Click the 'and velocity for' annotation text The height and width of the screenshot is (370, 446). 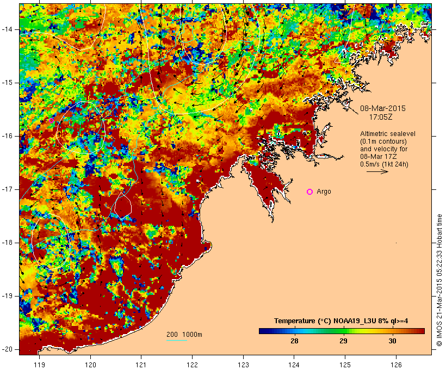pyautogui.click(x=383, y=149)
